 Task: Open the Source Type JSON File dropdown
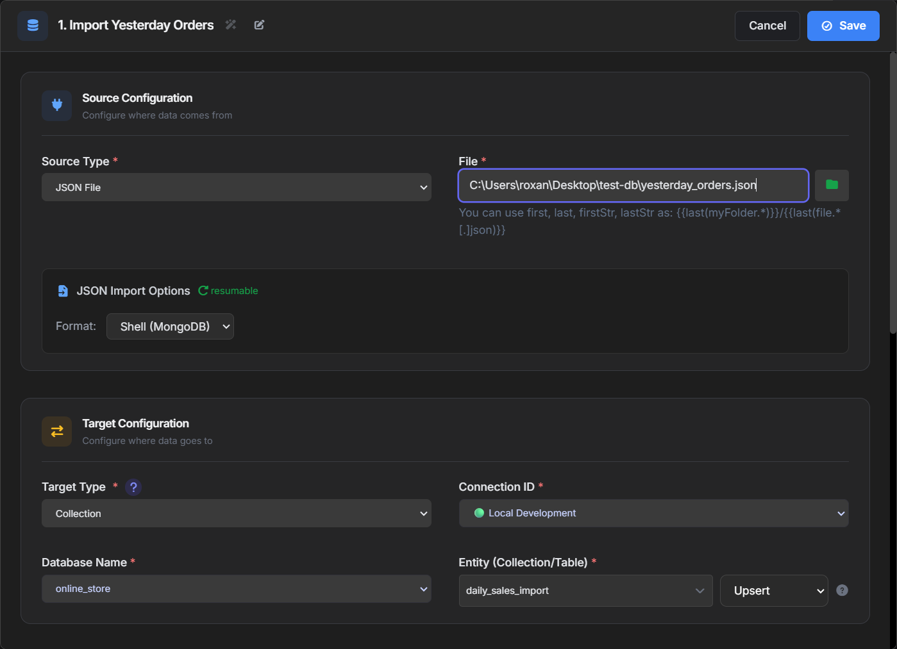(x=237, y=187)
